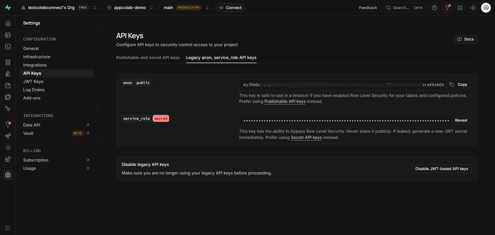The image size is (495, 235).
Task: Expand the organization switcher chevrons
Action: 95,8
